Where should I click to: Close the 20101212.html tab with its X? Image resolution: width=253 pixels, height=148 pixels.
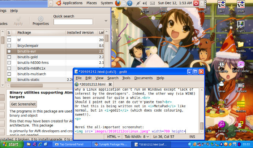[110, 84]
